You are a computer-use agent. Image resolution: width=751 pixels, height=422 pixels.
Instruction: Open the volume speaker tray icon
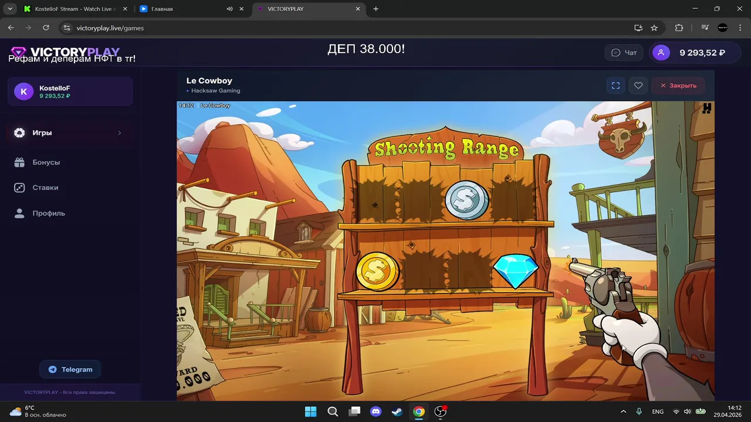tap(688, 411)
